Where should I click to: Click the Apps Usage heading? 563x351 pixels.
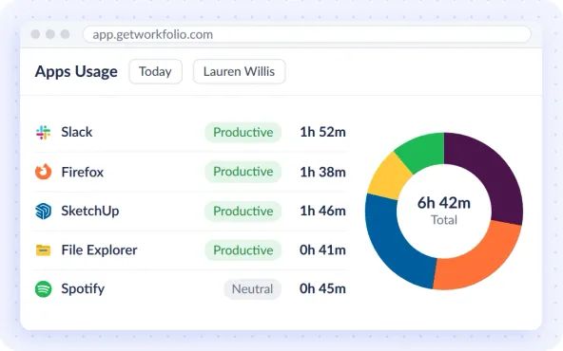coord(76,72)
